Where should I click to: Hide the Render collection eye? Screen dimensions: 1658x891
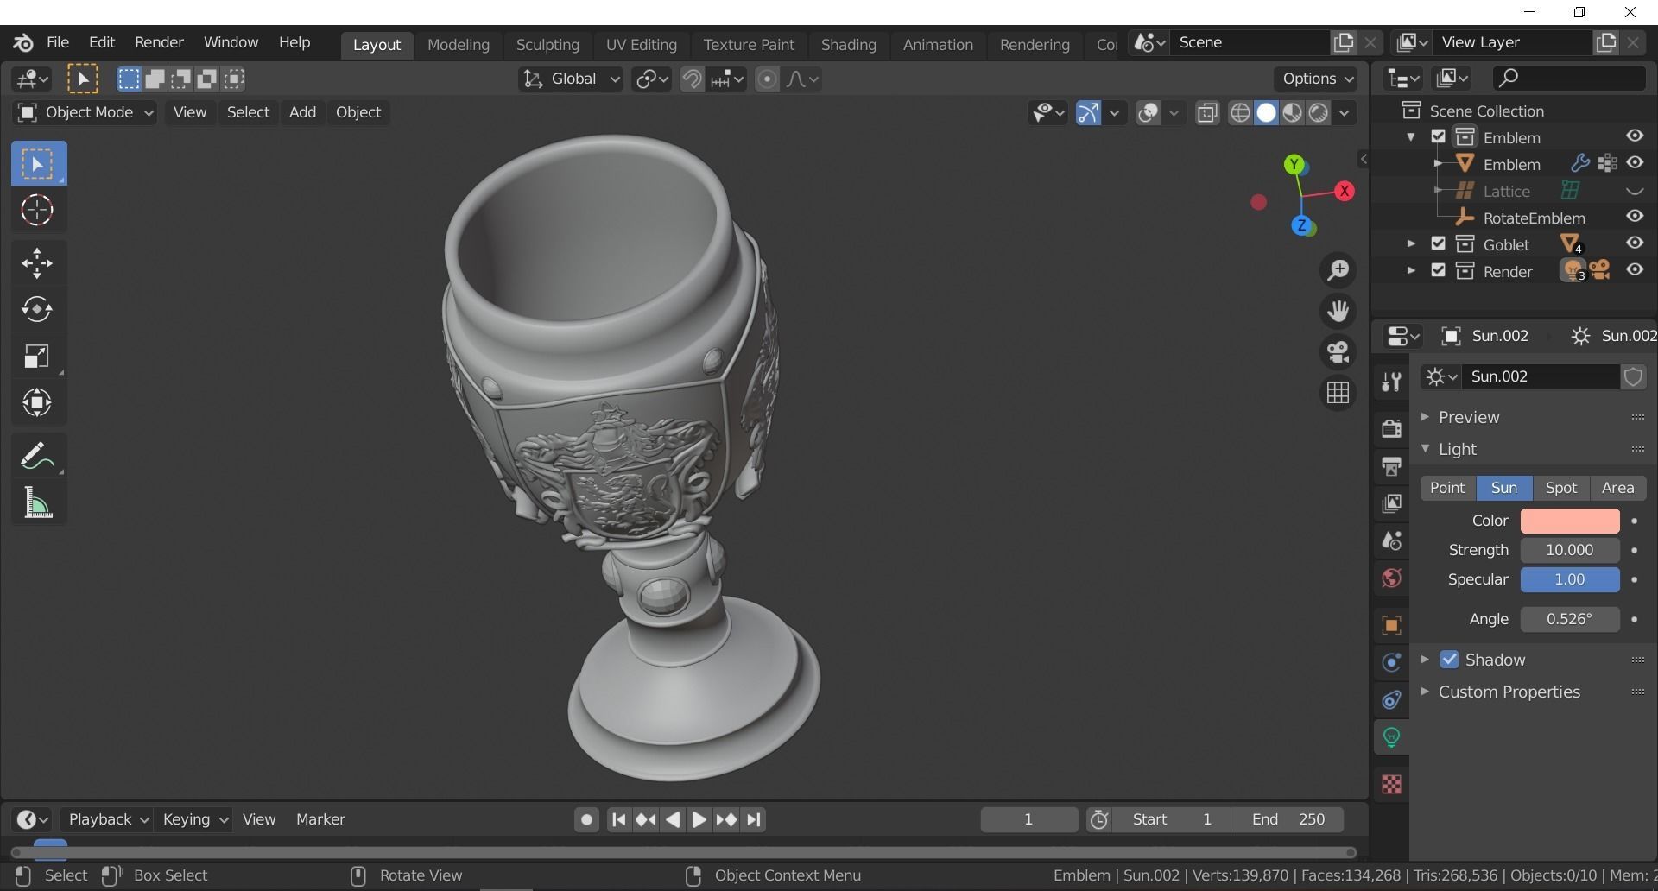(x=1635, y=270)
